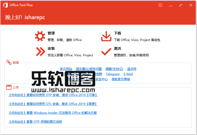Image resolution: width=197 pixels, height=135 pixels.
Task: Click the 管理、卸载、清除 Office description
Action: [x=65, y=40]
